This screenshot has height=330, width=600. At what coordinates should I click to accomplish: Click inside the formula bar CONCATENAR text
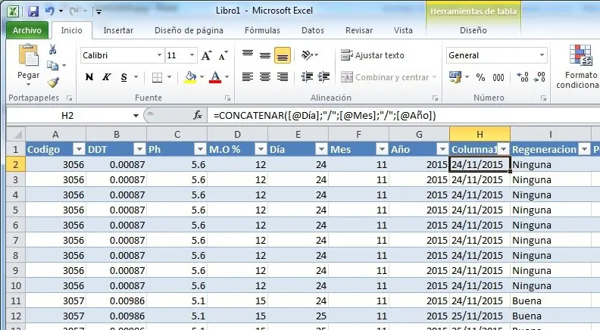click(x=324, y=116)
